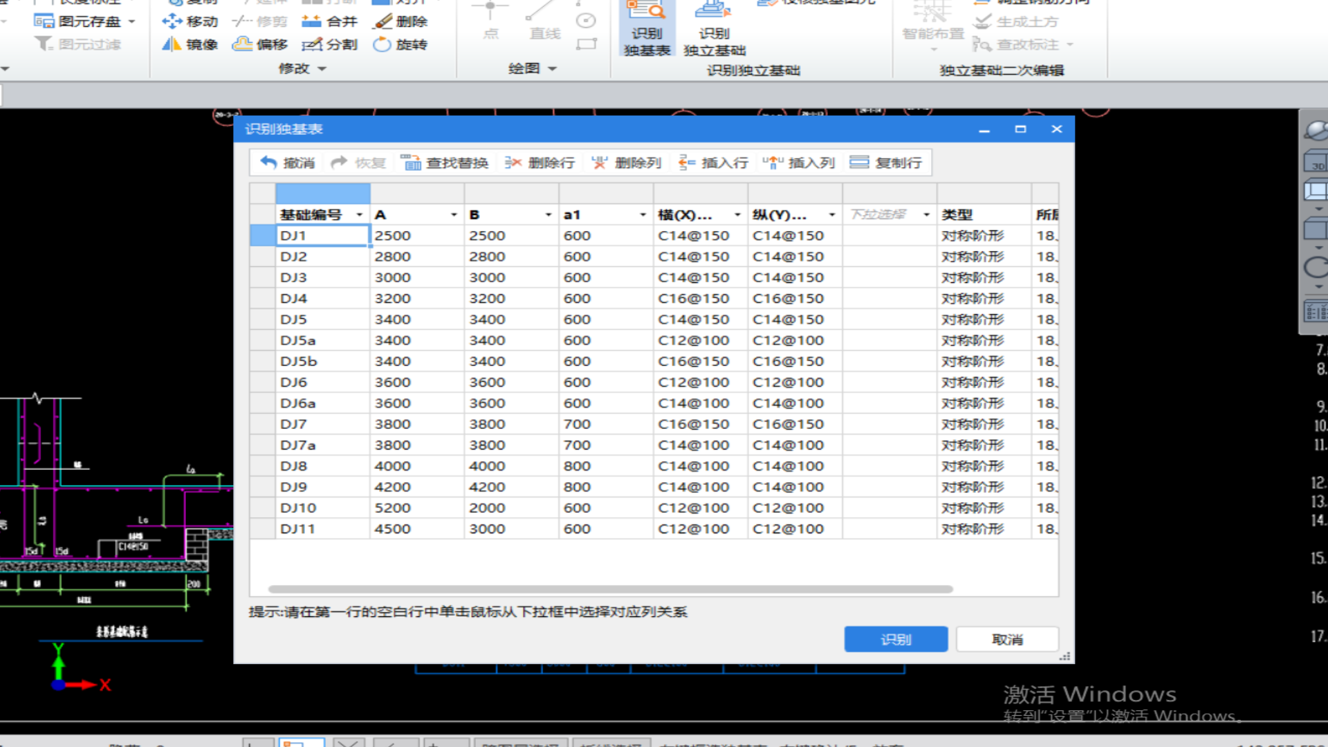Open the A column dropdown arrow
1328x747 pixels.
point(454,215)
